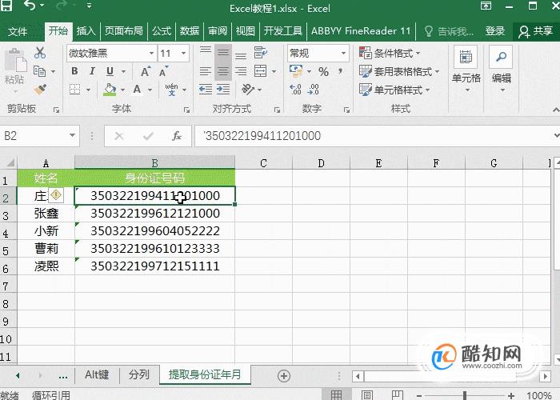
Task: Open the font size 11 dropdown
Action: [x=183, y=54]
